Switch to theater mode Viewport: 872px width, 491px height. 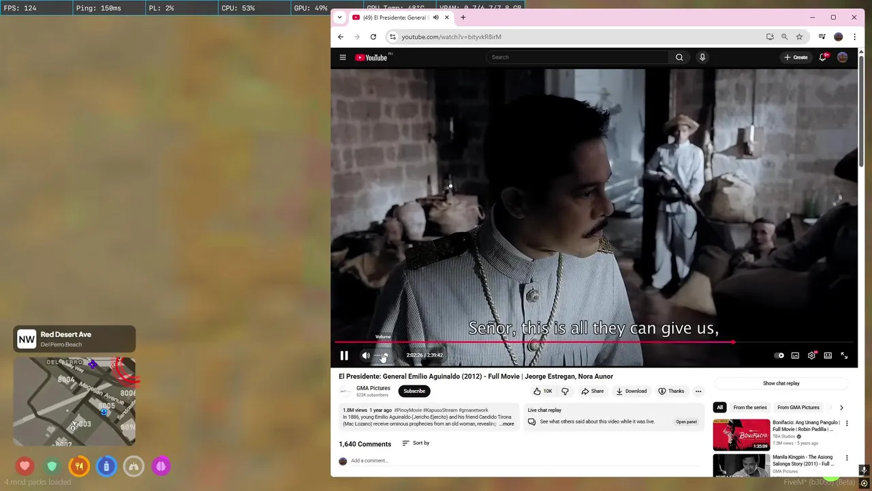(x=828, y=355)
